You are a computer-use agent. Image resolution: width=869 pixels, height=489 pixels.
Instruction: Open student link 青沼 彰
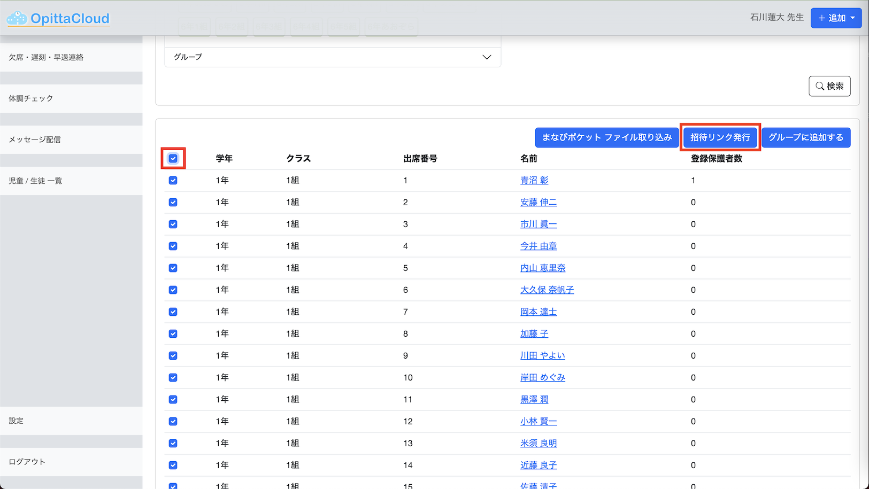[534, 180]
